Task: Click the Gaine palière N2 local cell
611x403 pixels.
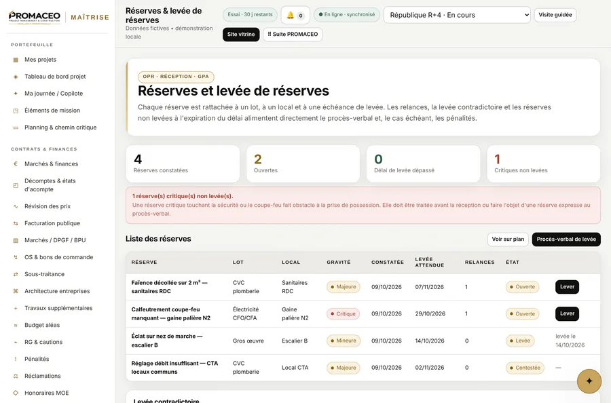Action: (295, 314)
